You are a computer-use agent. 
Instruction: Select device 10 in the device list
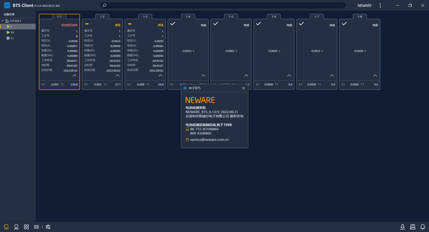[18, 32]
